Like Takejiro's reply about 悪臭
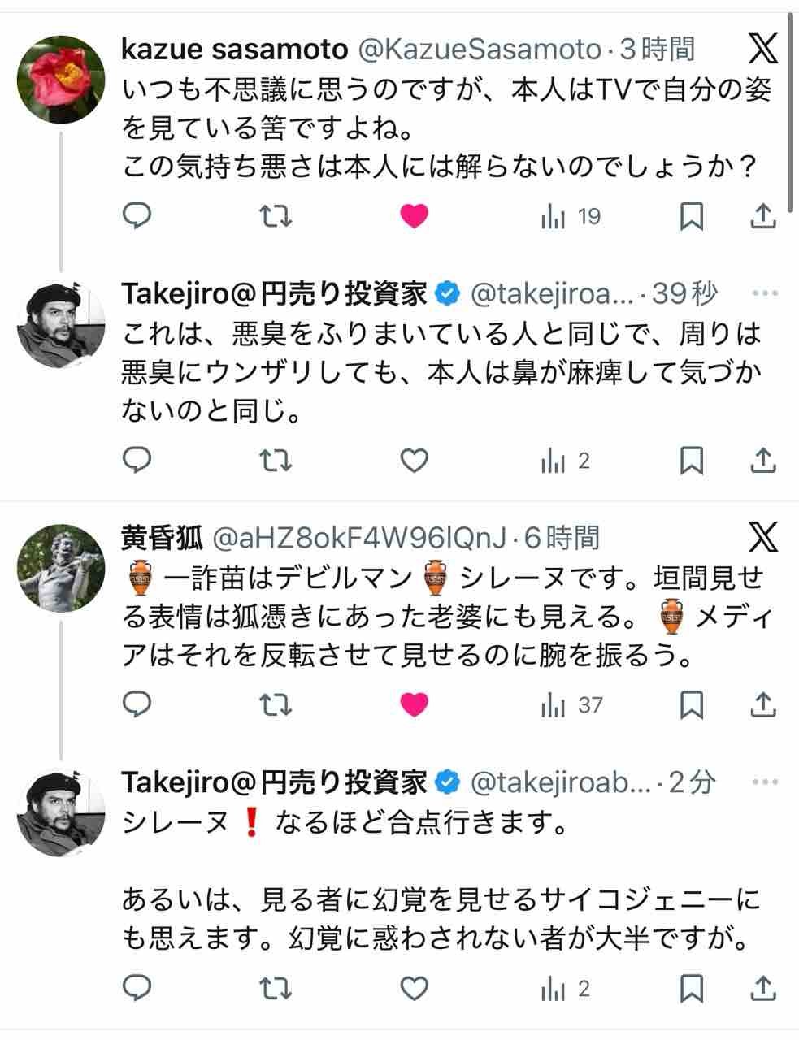The width and height of the screenshot is (799, 1040). click(x=415, y=461)
